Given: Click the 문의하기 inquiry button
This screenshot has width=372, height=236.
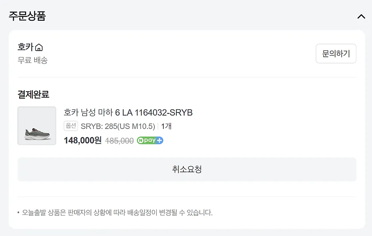Looking at the screenshot, I should 336,53.
